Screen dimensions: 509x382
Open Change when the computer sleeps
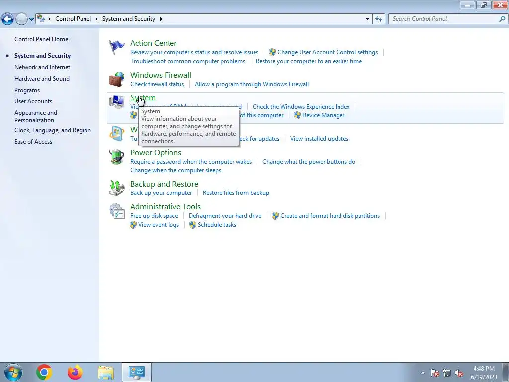point(175,170)
